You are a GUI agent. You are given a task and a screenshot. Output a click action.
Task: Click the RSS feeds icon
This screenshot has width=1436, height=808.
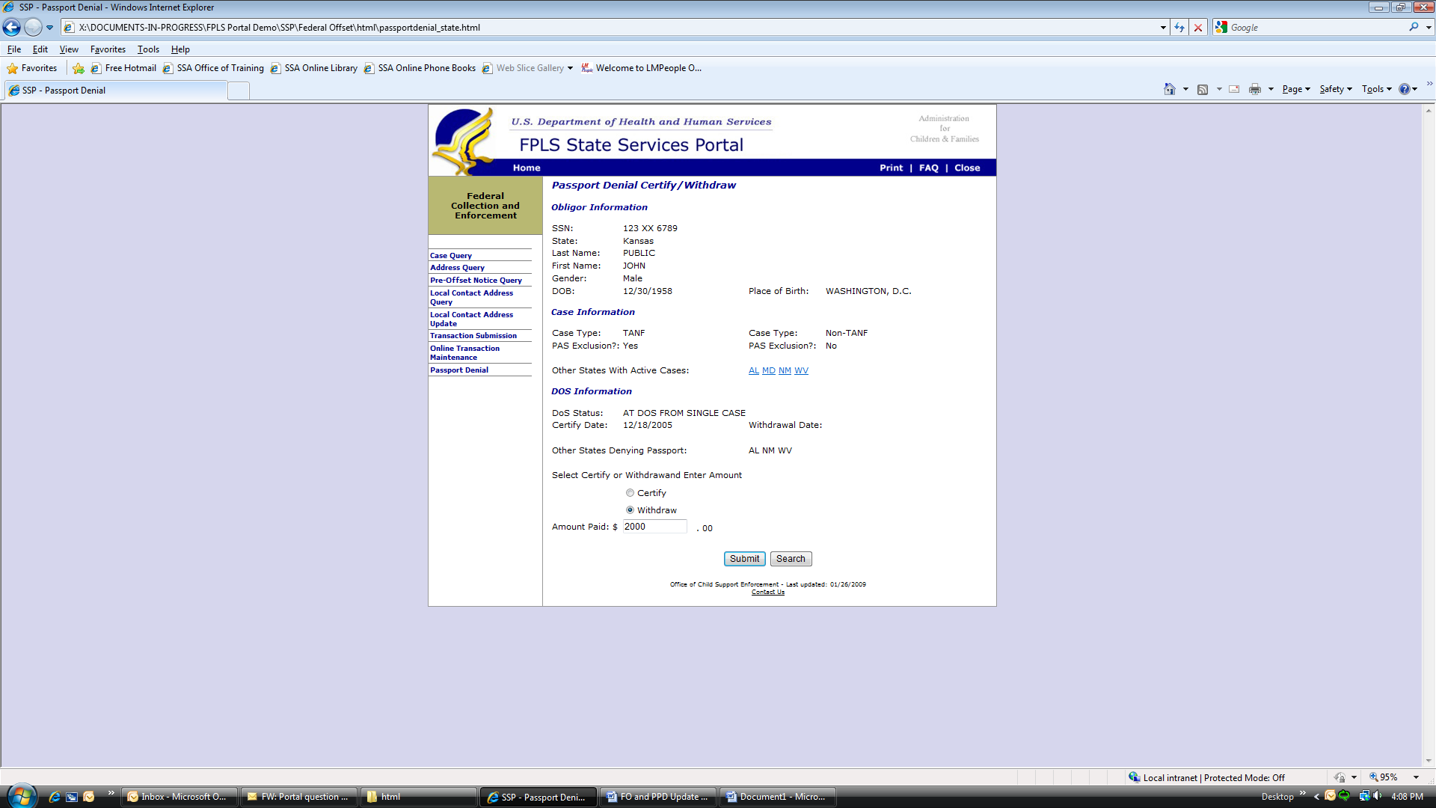(1203, 89)
